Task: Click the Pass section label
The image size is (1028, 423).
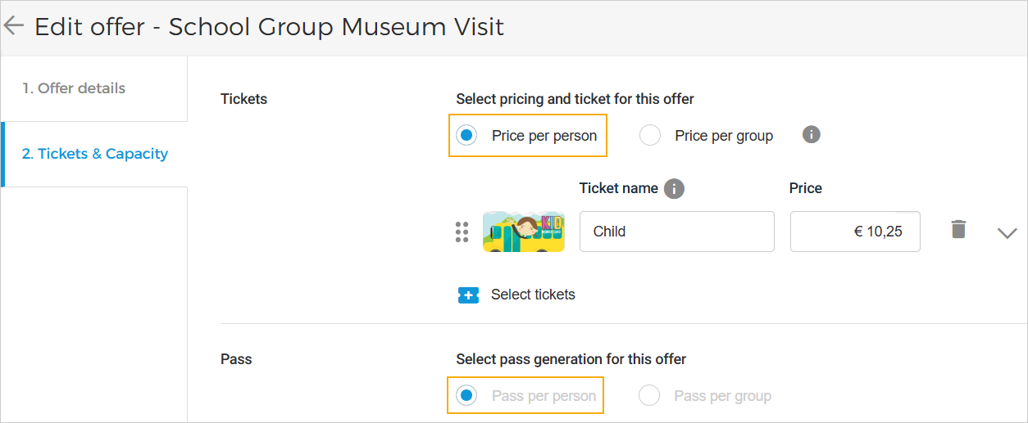Action: click(x=236, y=359)
